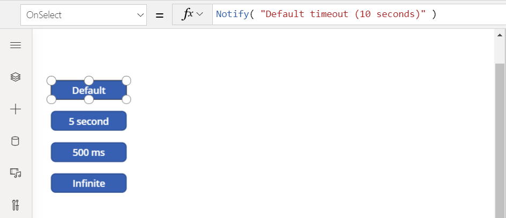
Task: Click the top-right resize handle of Default
Action: [x=126, y=80]
